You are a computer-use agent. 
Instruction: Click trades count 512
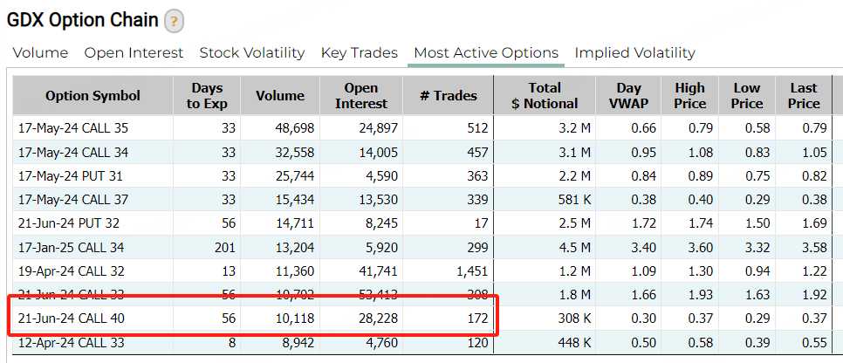point(477,128)
